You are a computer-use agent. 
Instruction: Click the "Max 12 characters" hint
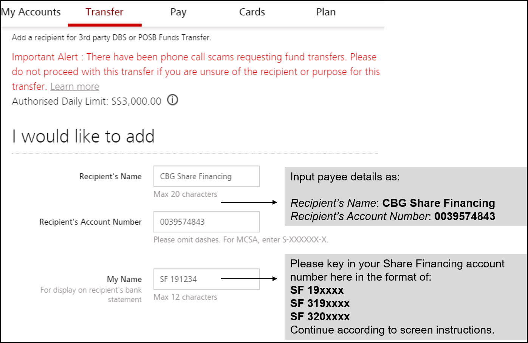pyautogui.click(x=185, y=297)
